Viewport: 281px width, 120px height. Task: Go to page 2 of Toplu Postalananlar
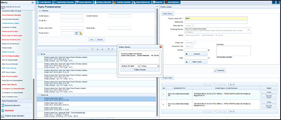coord(93,49)
